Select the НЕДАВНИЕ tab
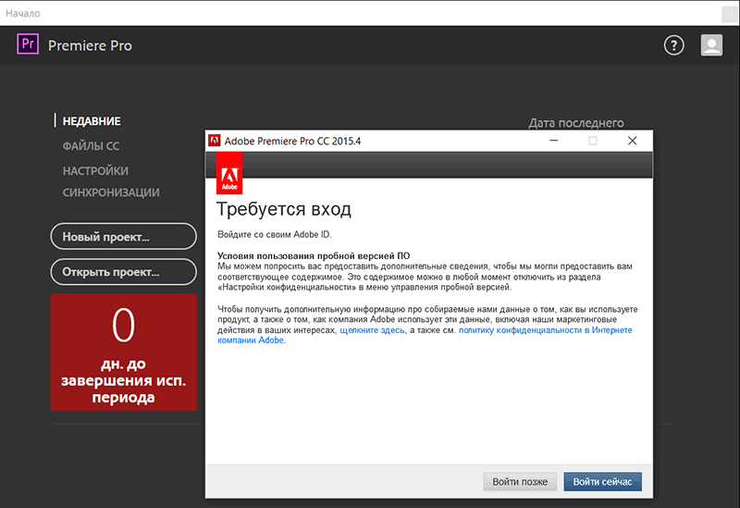The height and width of the screenshot is (508, 740). (92, 121)
